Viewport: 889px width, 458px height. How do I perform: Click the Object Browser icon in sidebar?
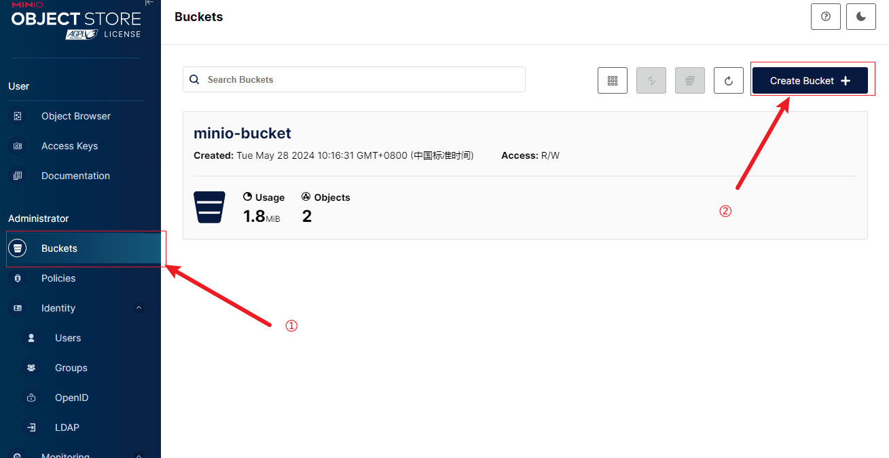(18, 116)
